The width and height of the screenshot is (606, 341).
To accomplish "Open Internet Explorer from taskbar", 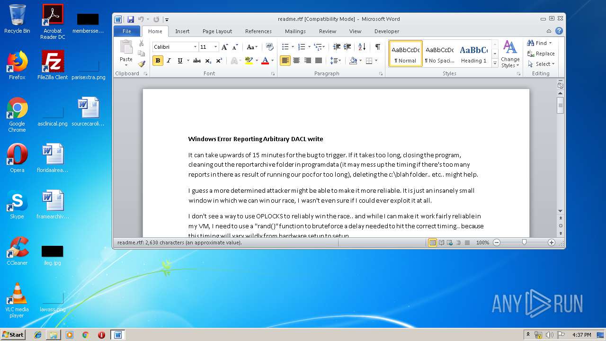I will pos(38,335).
